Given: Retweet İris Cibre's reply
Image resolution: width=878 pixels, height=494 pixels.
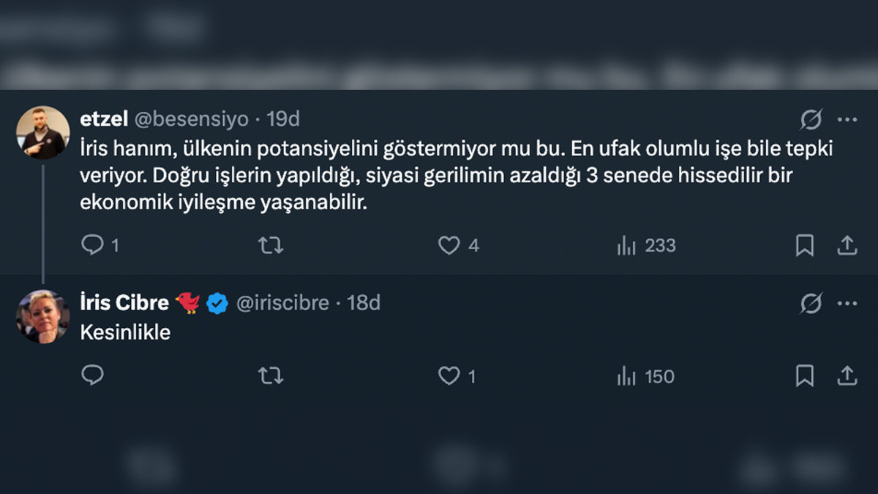Looking at the screenshot, I should pos(271,376).
